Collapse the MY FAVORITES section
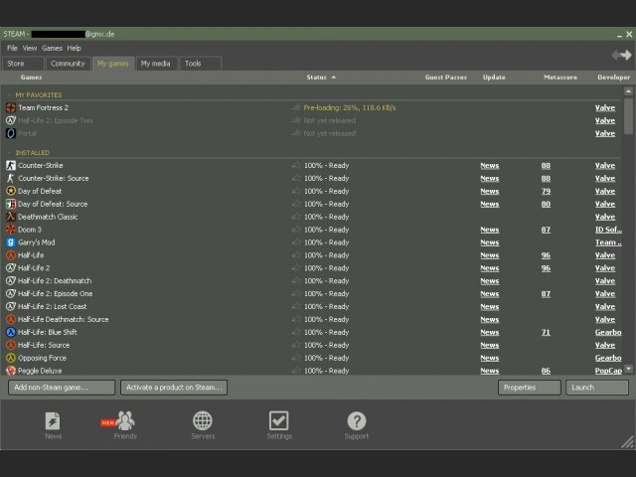 pos(9,95)
